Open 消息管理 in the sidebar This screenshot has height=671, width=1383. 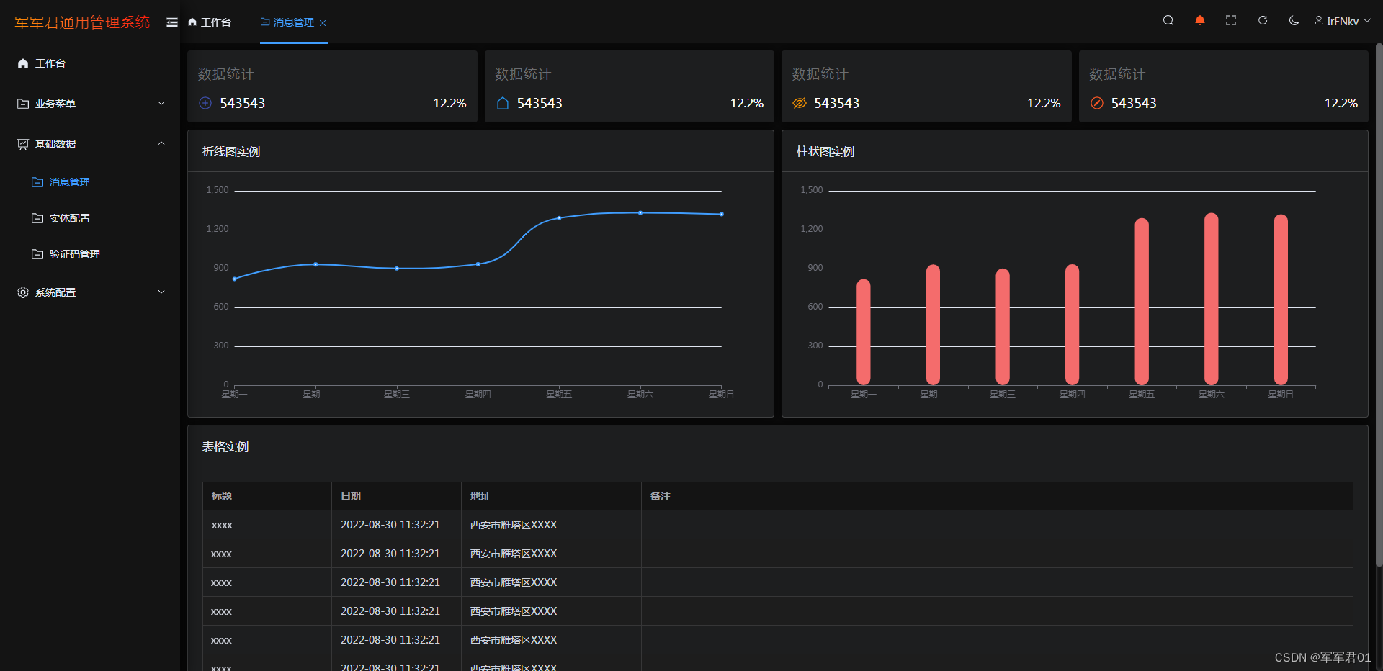(90, 182)
